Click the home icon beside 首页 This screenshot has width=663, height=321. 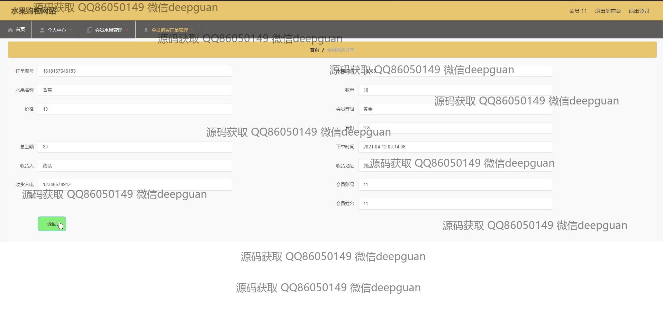[x=10, y=30]
